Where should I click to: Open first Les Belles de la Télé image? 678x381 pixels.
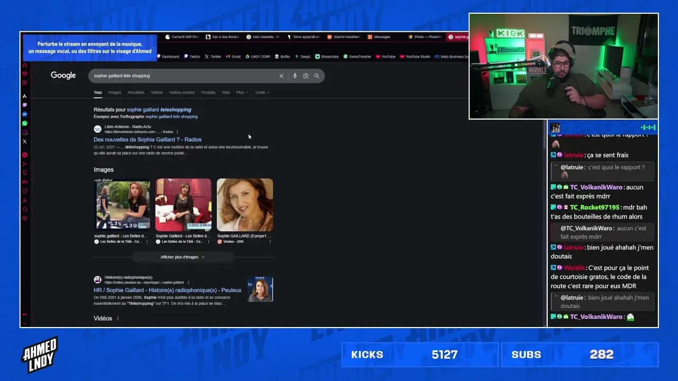(122, 205)
